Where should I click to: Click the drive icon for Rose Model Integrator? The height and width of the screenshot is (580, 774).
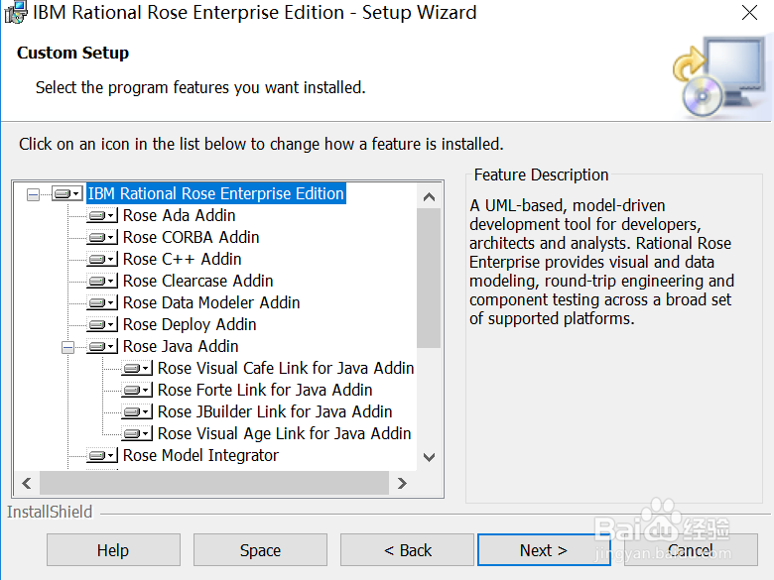pyautogui.click(x=102, y=456)
